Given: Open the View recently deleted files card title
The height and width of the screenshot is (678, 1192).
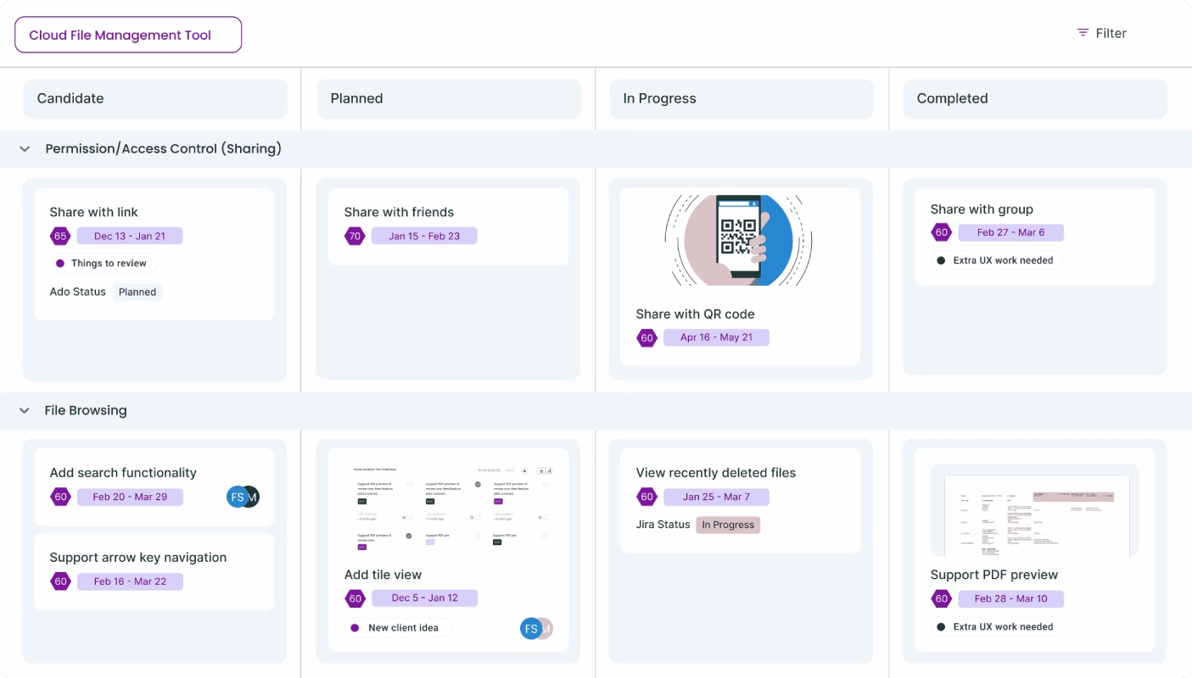Looking at the screenshot, I should click(716, 473).
